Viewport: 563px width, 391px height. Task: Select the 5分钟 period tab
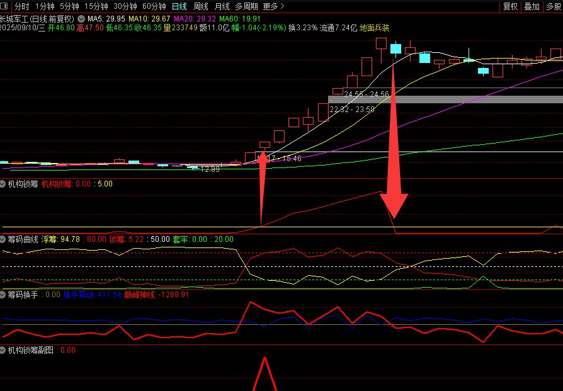point(70,6)
